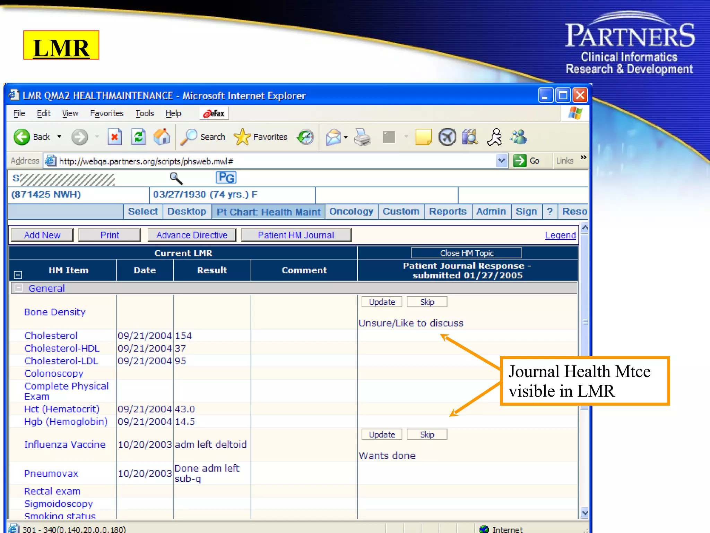
Task: Collapse all HM items with the header minus box
Action: click(18, 275)
